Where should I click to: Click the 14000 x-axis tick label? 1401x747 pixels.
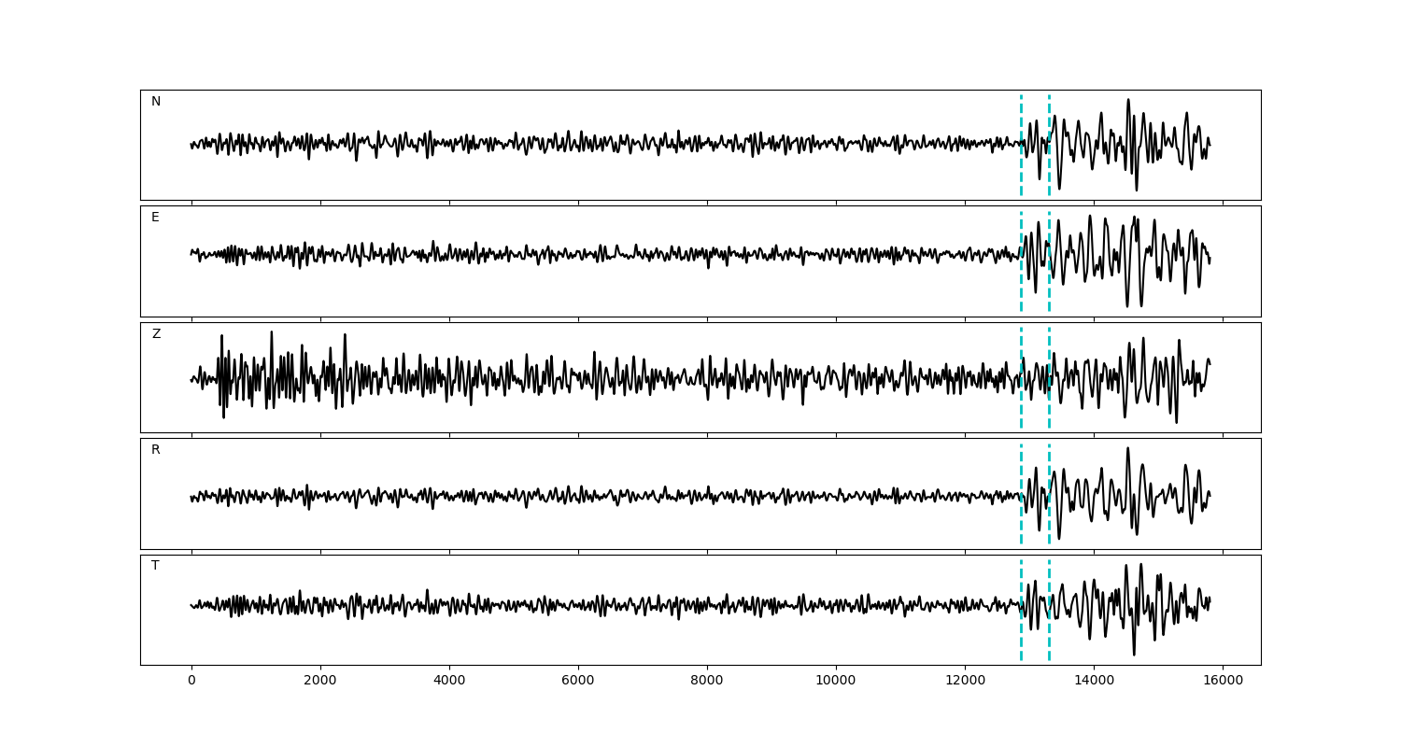1094,681
